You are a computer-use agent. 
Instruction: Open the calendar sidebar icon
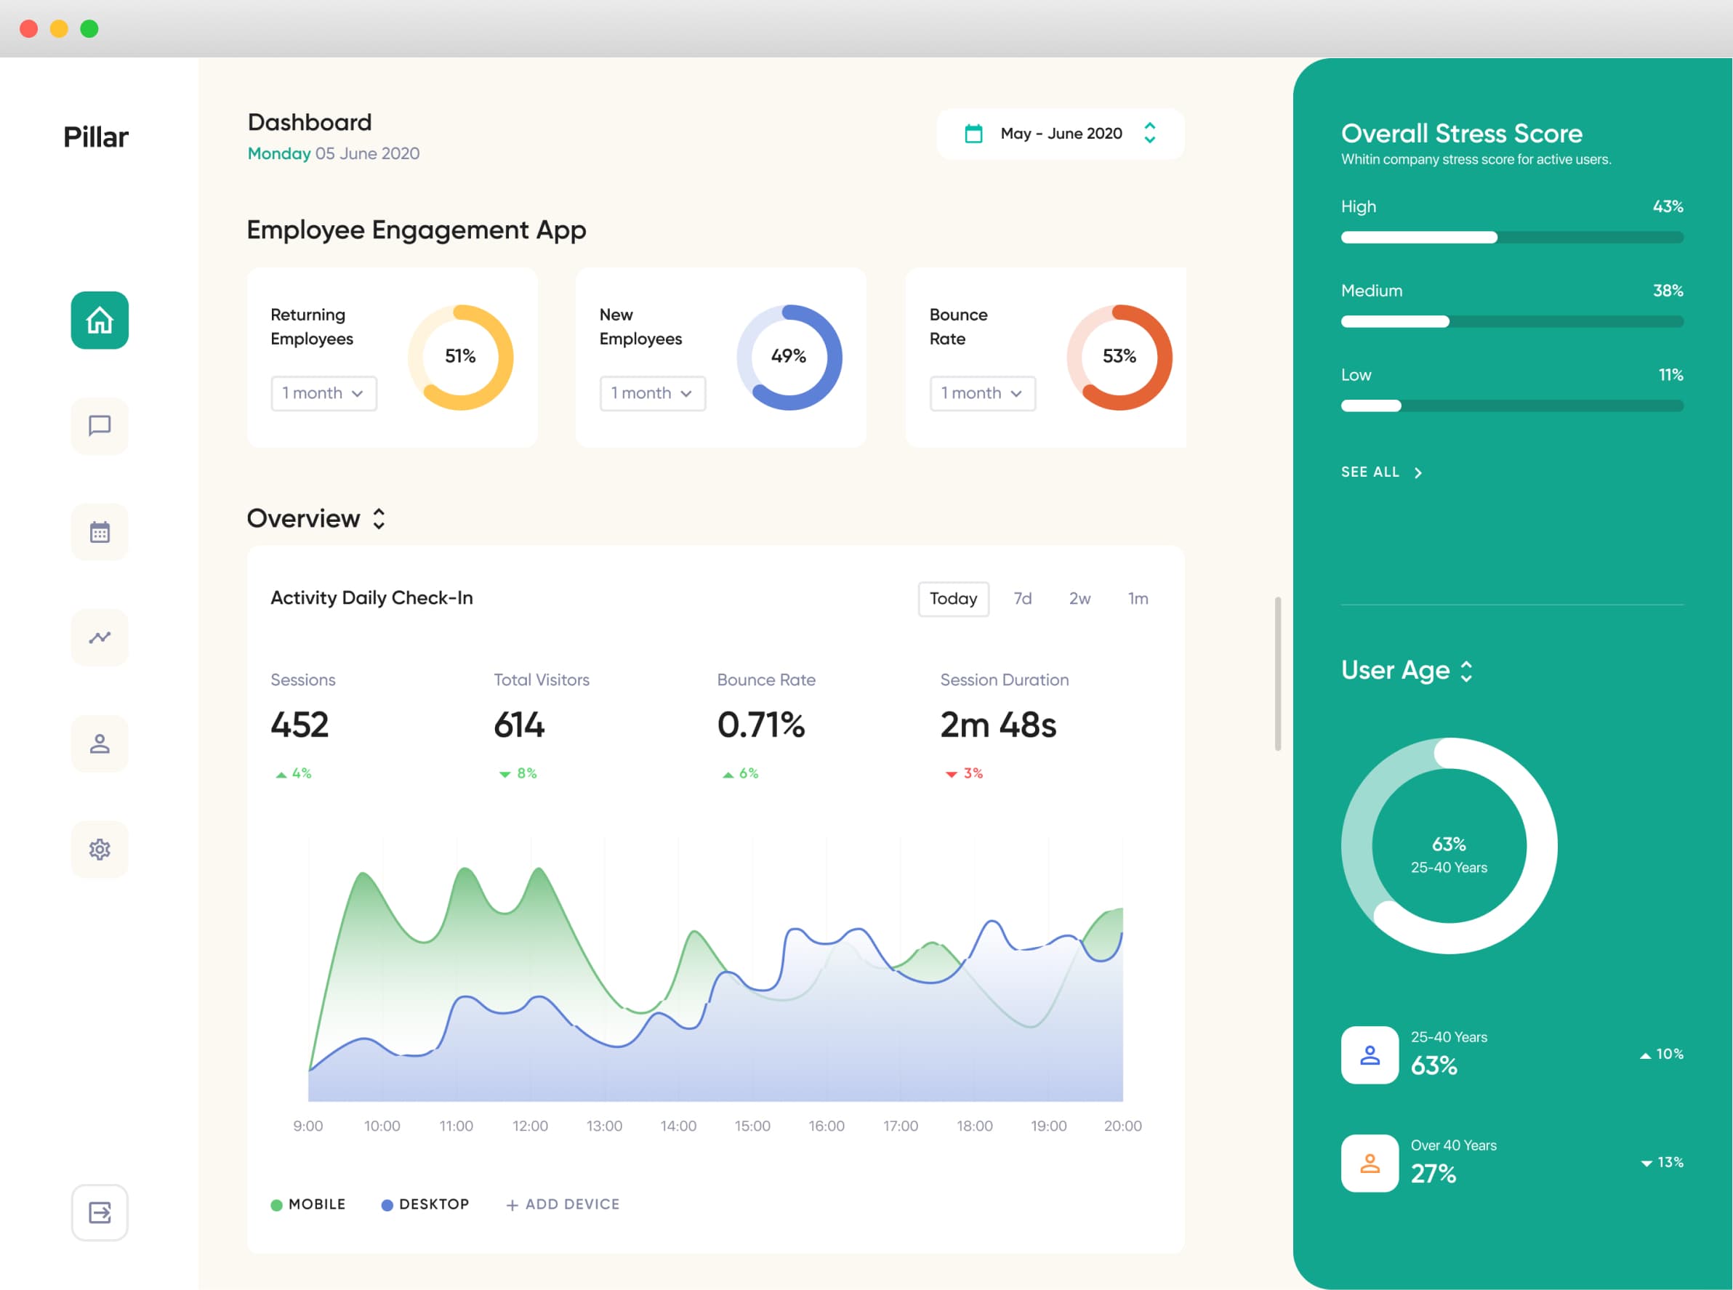click(x=99, y=532)
